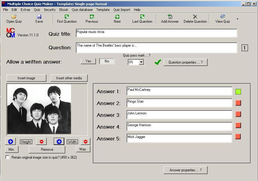Increase image width with blue plus
Image resolution: width=258 pixels, height=181 pixels.
tap(59, 141)
